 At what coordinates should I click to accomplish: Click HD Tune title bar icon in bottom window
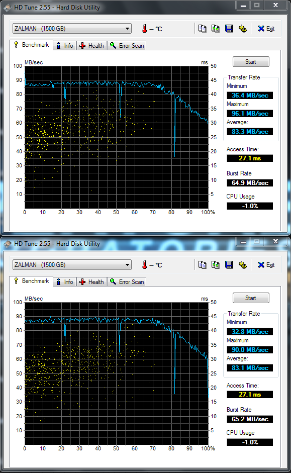8,243
